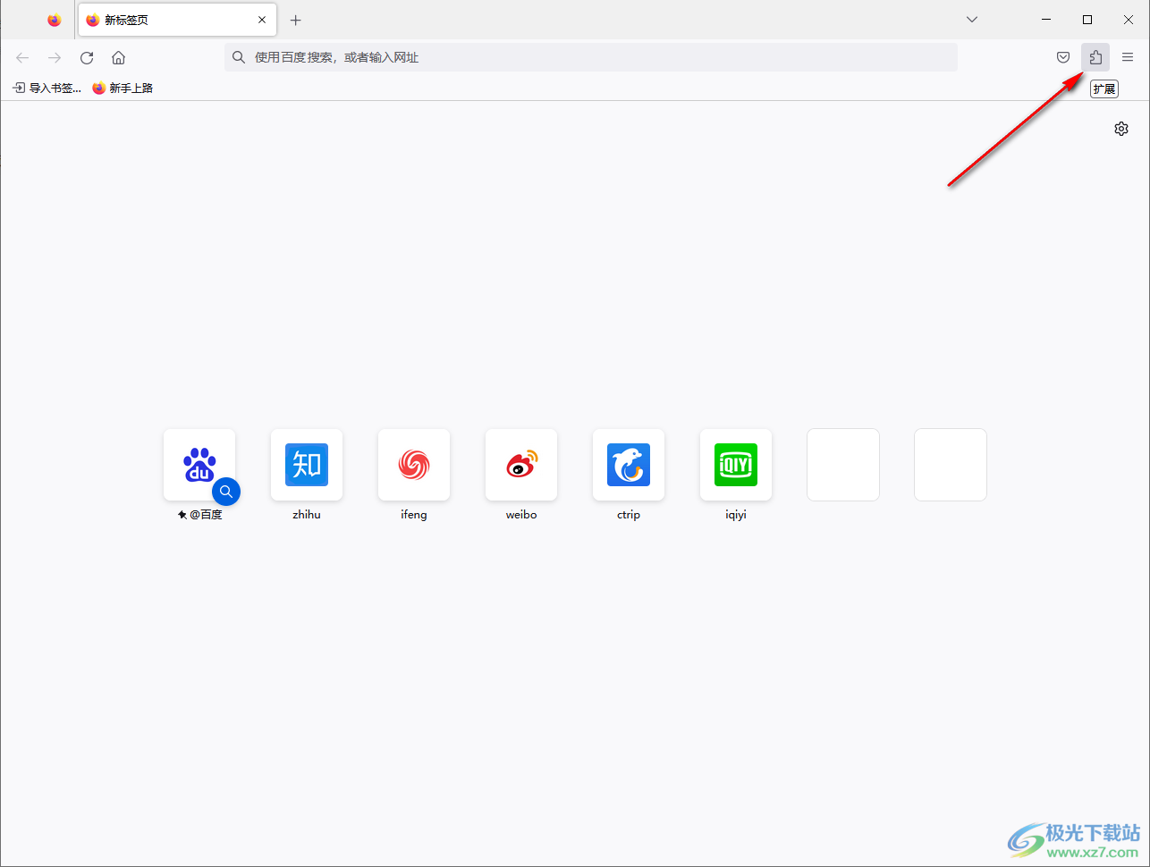1150x867 pixels.
Task: Click the Save to Pocket icon
Action: point(1063,57)
